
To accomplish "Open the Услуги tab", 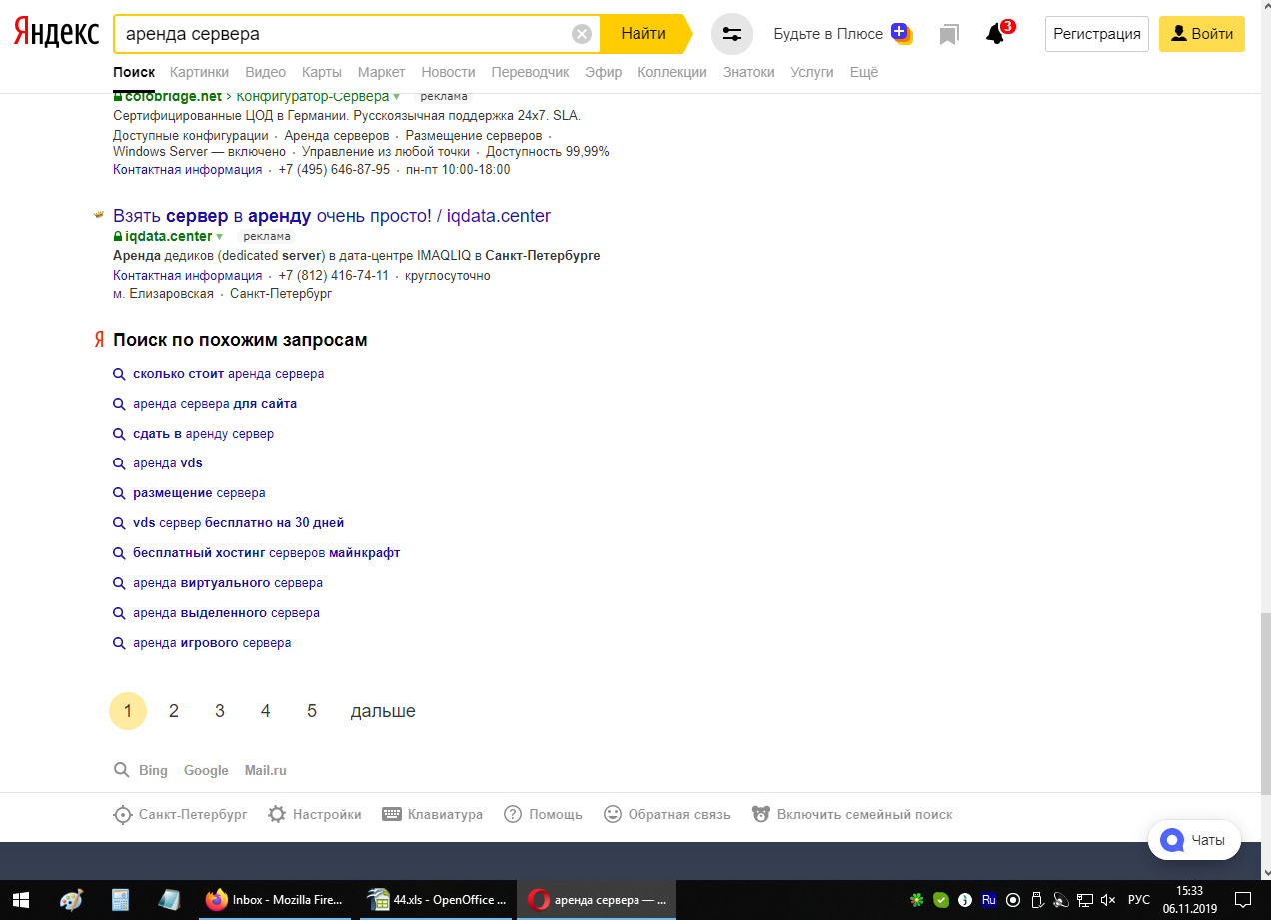I will coord(812,72).
